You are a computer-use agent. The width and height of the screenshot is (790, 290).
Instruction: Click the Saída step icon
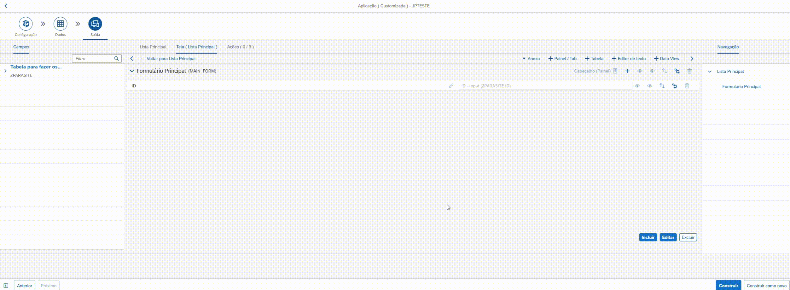pyautogui.click(x=95, y=24)
